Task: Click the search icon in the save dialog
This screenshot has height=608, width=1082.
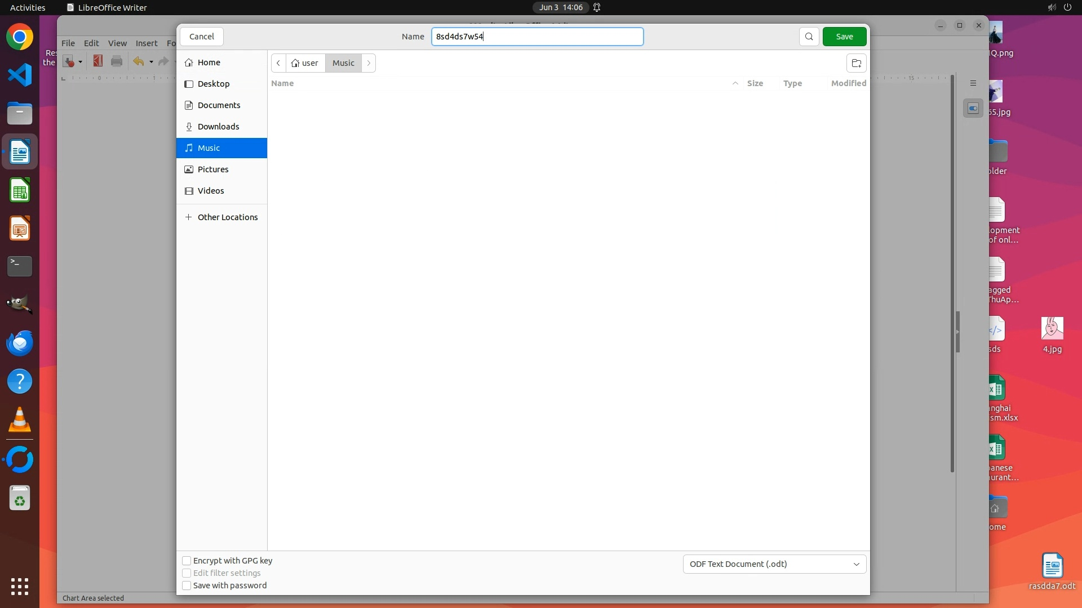Action: [809, 37]
